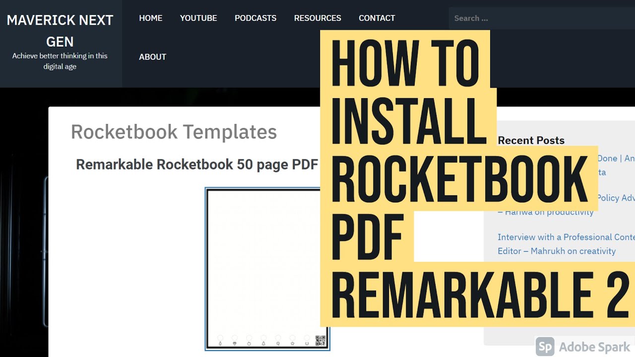Open the Rocketbook template PDF thumbnail
The image size is (635, 357).
[x=267, y=269]
